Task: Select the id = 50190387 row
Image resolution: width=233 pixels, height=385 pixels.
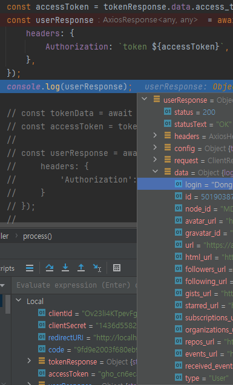Action: (185, 196)
